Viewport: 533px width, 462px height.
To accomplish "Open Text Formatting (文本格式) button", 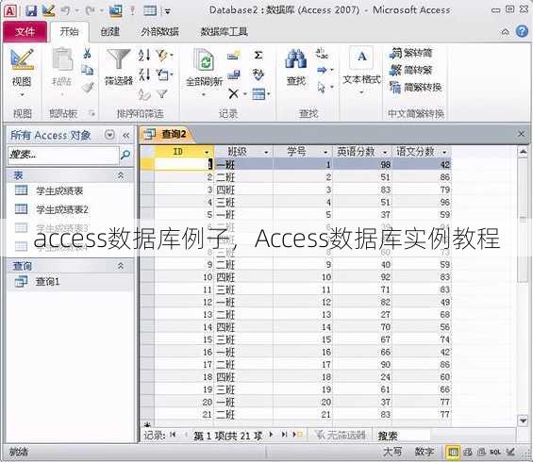I will click(361, 70).
